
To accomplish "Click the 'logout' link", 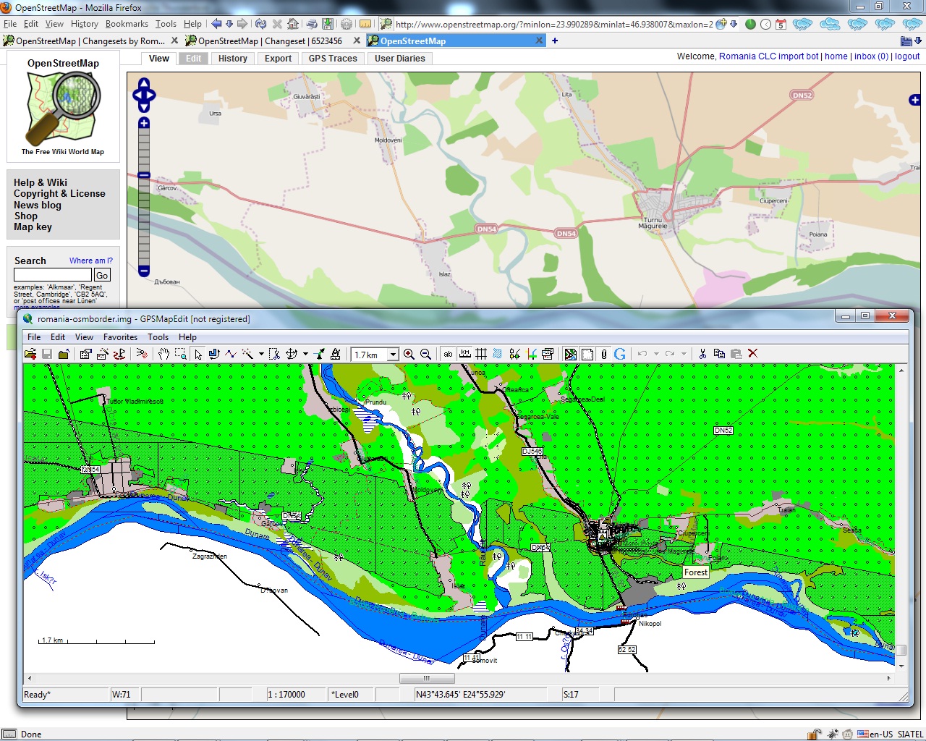I will [907, 56].
